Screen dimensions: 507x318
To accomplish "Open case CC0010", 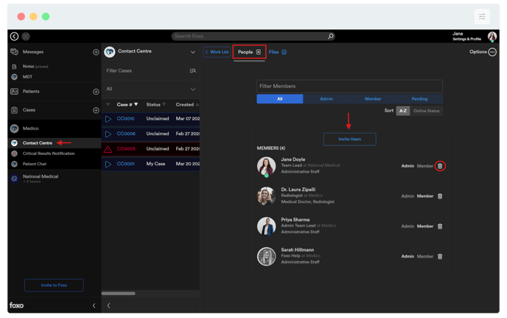I will point(125,119).
